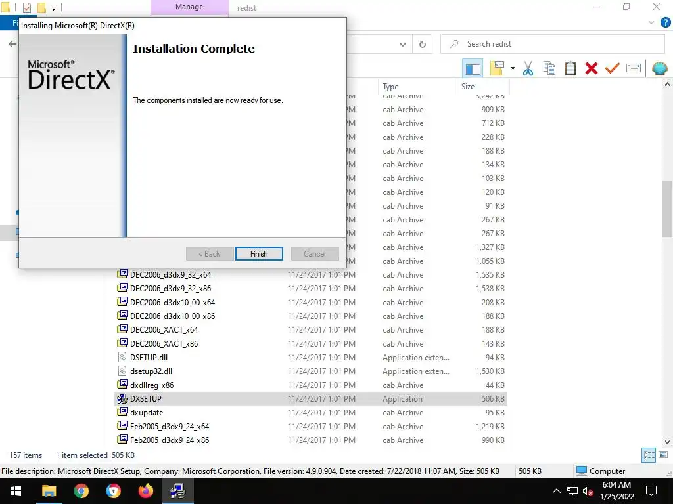673x504 pixels.
Task: Select the DSETUP.dll file
Action: [x=311, y=358]
